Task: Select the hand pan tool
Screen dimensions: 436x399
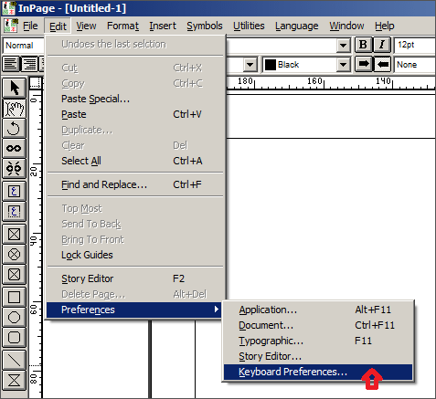Action: (x=14, y=109)
